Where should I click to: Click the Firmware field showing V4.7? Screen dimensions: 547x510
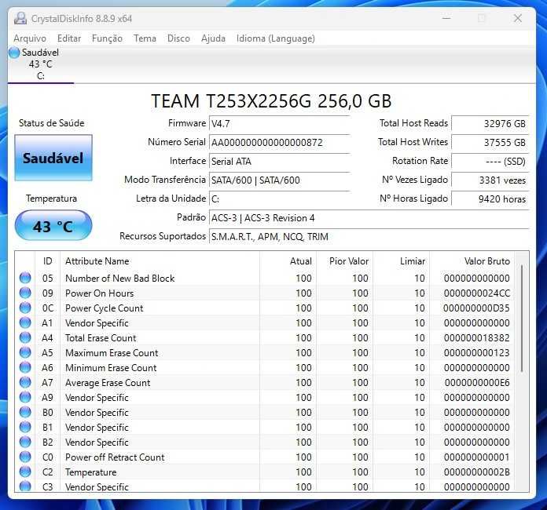point(279,124)
